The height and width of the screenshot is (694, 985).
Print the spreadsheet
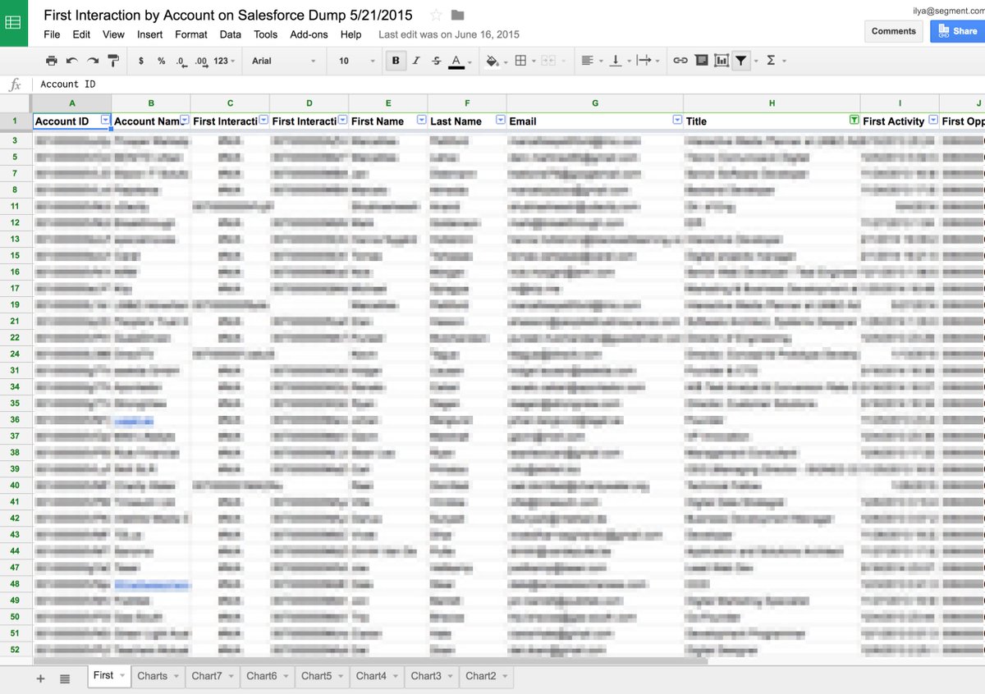tap(52, 61)
